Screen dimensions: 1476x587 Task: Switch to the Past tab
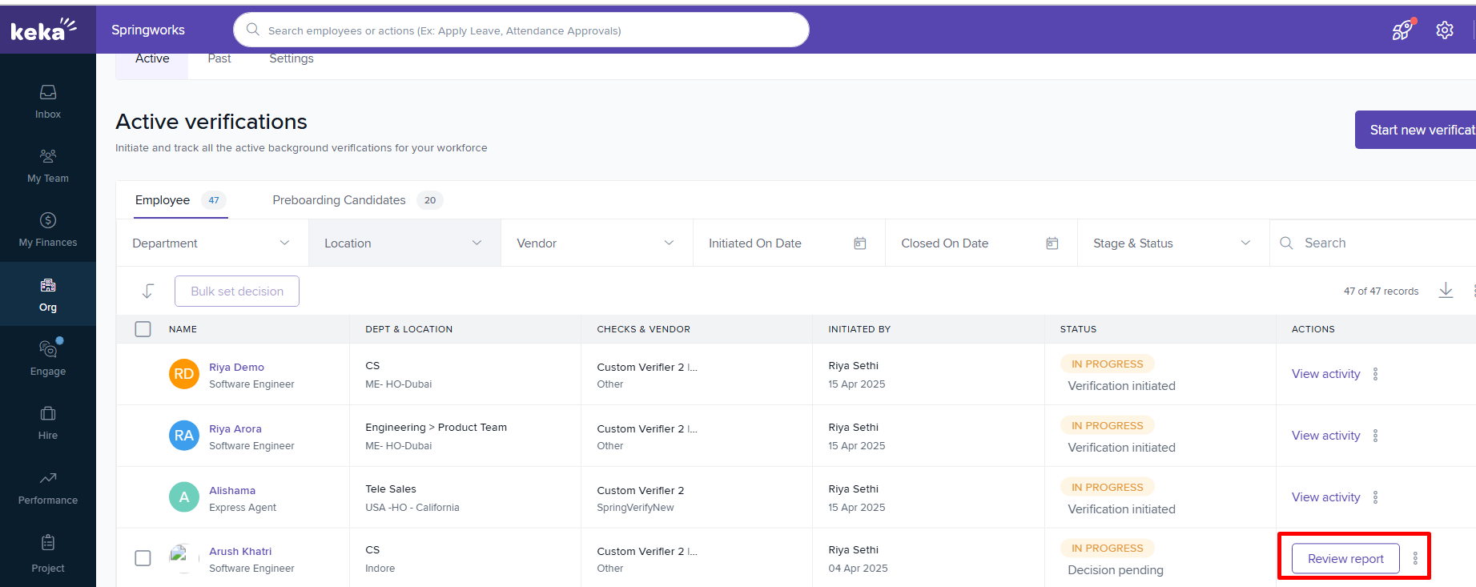click(219, 59)
